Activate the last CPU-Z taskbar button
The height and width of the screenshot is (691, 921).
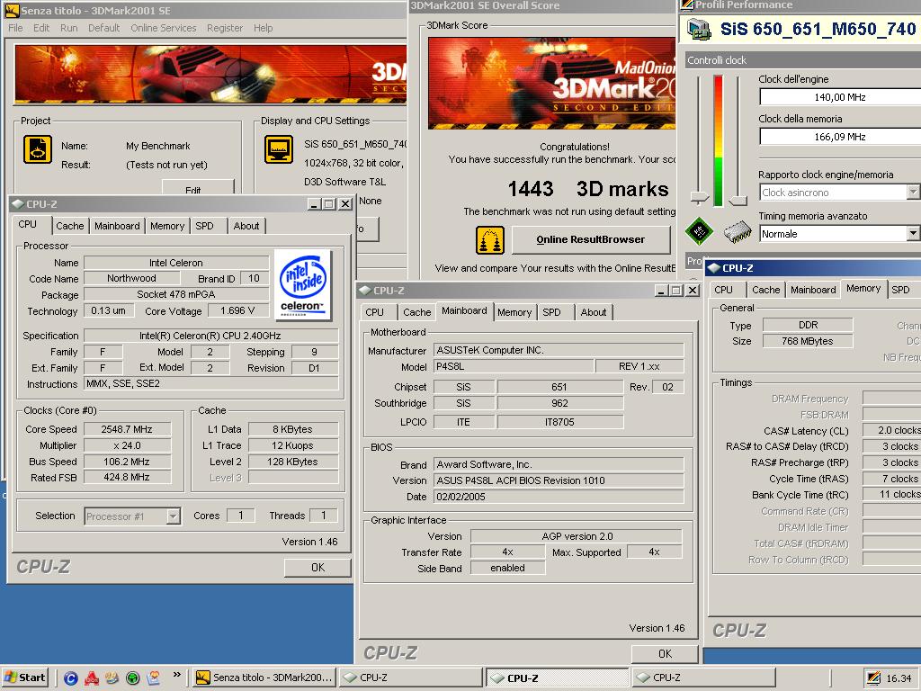tap(703, 678)
